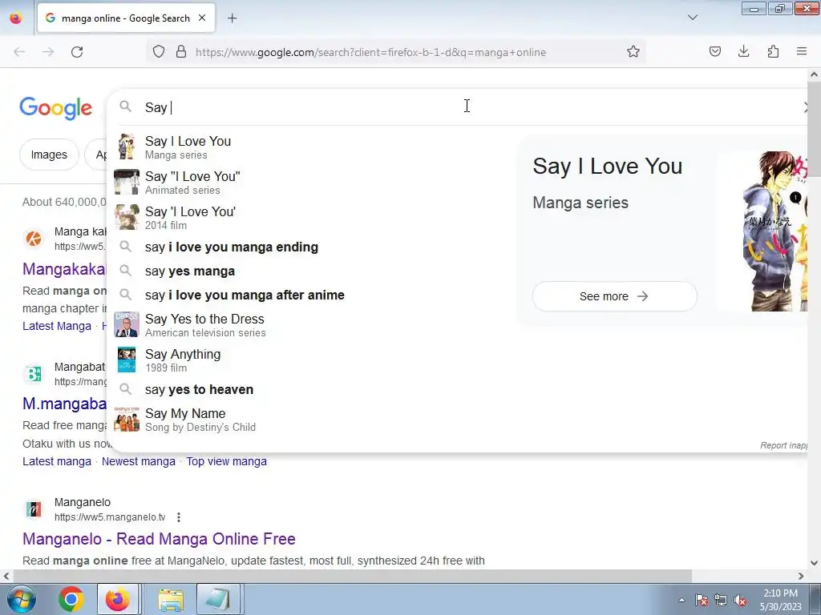Go back using the back arrow
Viewport: 821px width, 615px height.
pos(19,52)
